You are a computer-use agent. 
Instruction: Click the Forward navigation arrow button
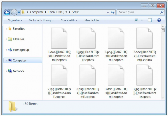[14, 12]
